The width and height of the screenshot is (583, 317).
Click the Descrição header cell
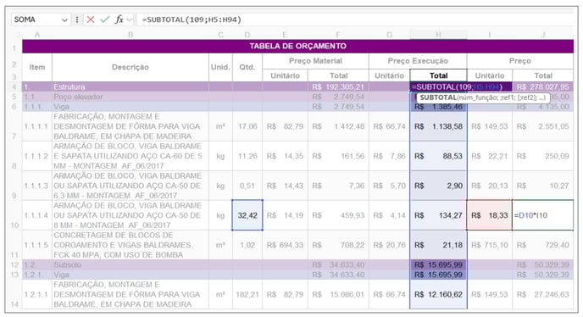(130, 67)
